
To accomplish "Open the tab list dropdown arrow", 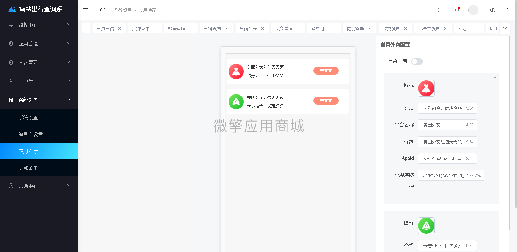I will click(505, 28).
